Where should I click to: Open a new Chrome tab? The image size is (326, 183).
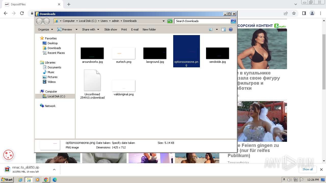[69, 4]
